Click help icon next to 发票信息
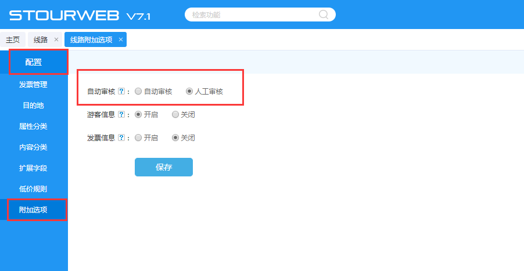This screenshot has width=524, height=271. click(121, 138)
